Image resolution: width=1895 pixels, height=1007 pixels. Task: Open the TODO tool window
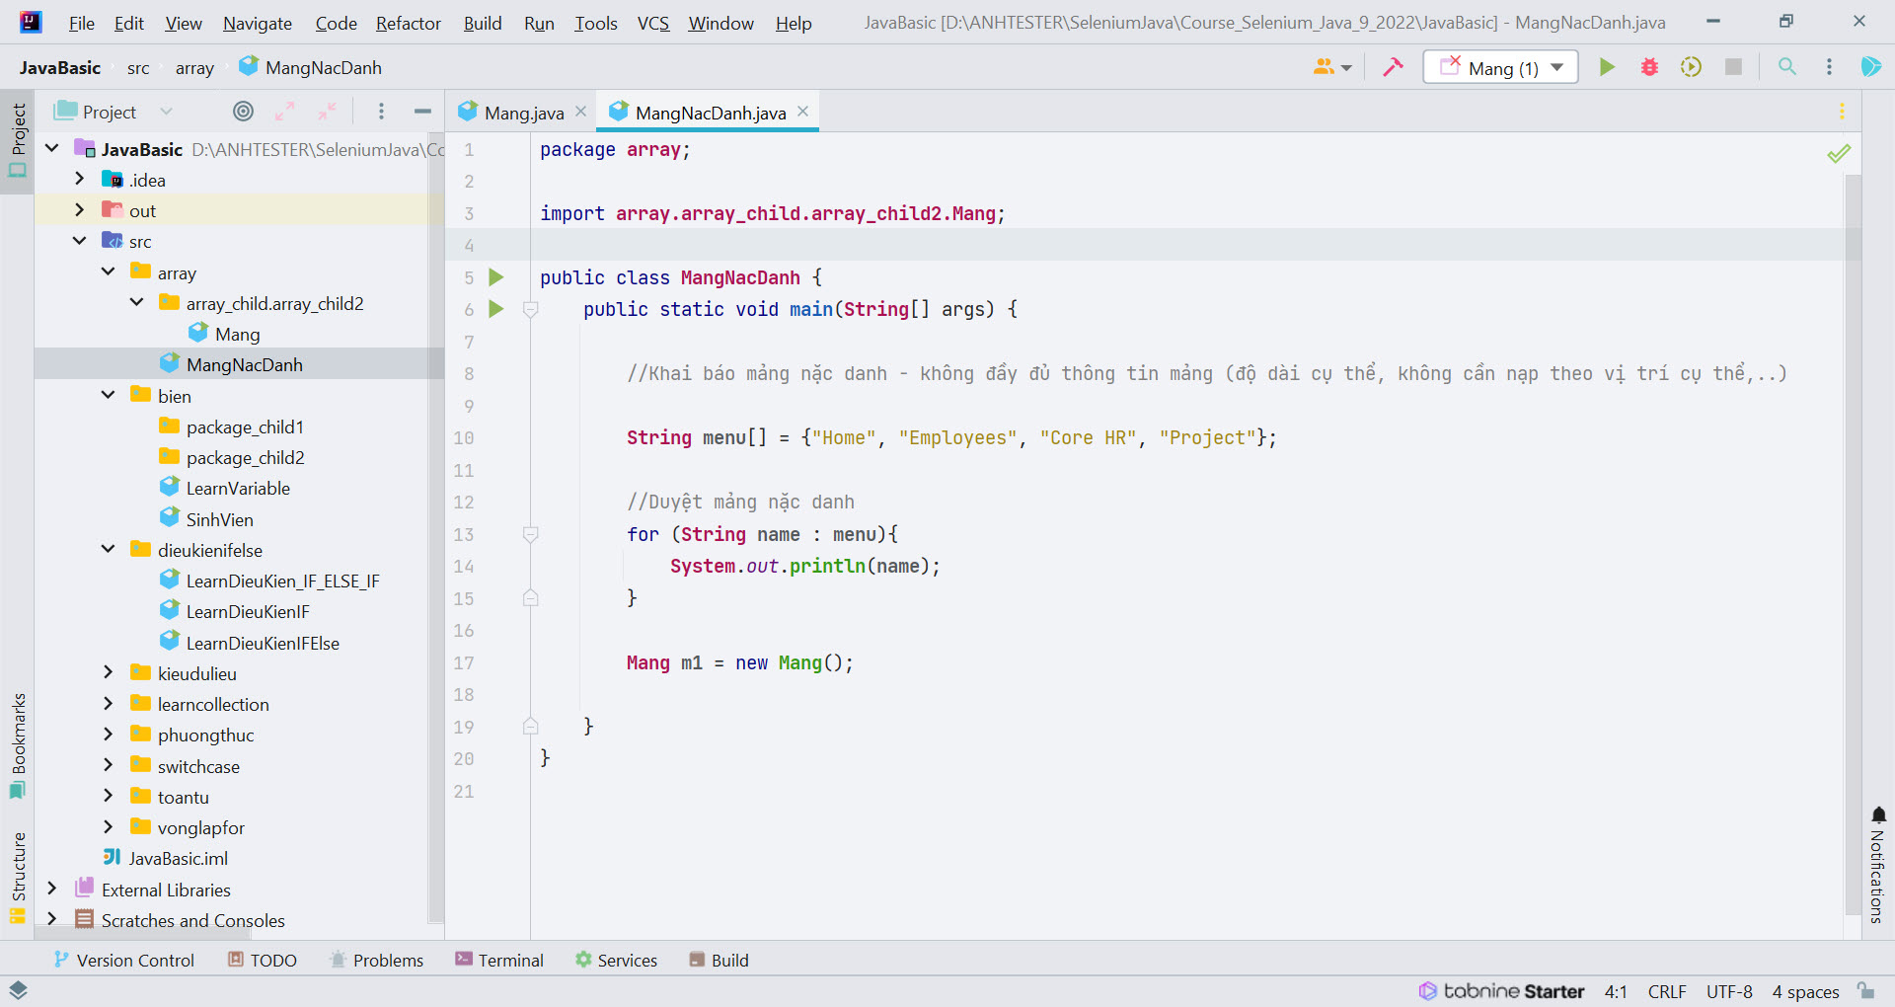coord(263,960)
